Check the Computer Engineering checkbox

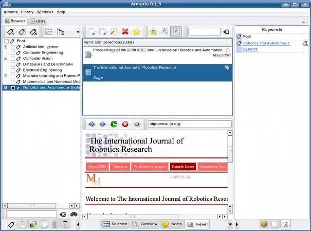point(13,53)
